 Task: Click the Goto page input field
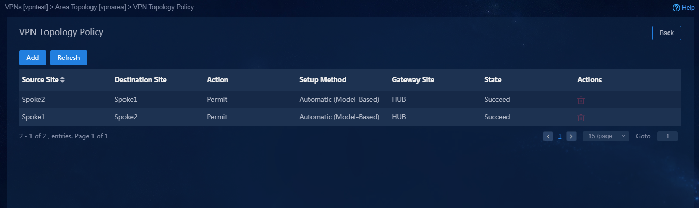667,136
